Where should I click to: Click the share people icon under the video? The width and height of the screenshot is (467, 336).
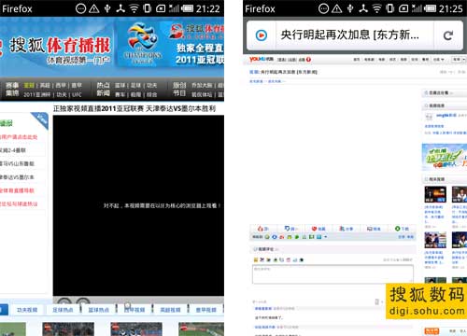[342, 229]
